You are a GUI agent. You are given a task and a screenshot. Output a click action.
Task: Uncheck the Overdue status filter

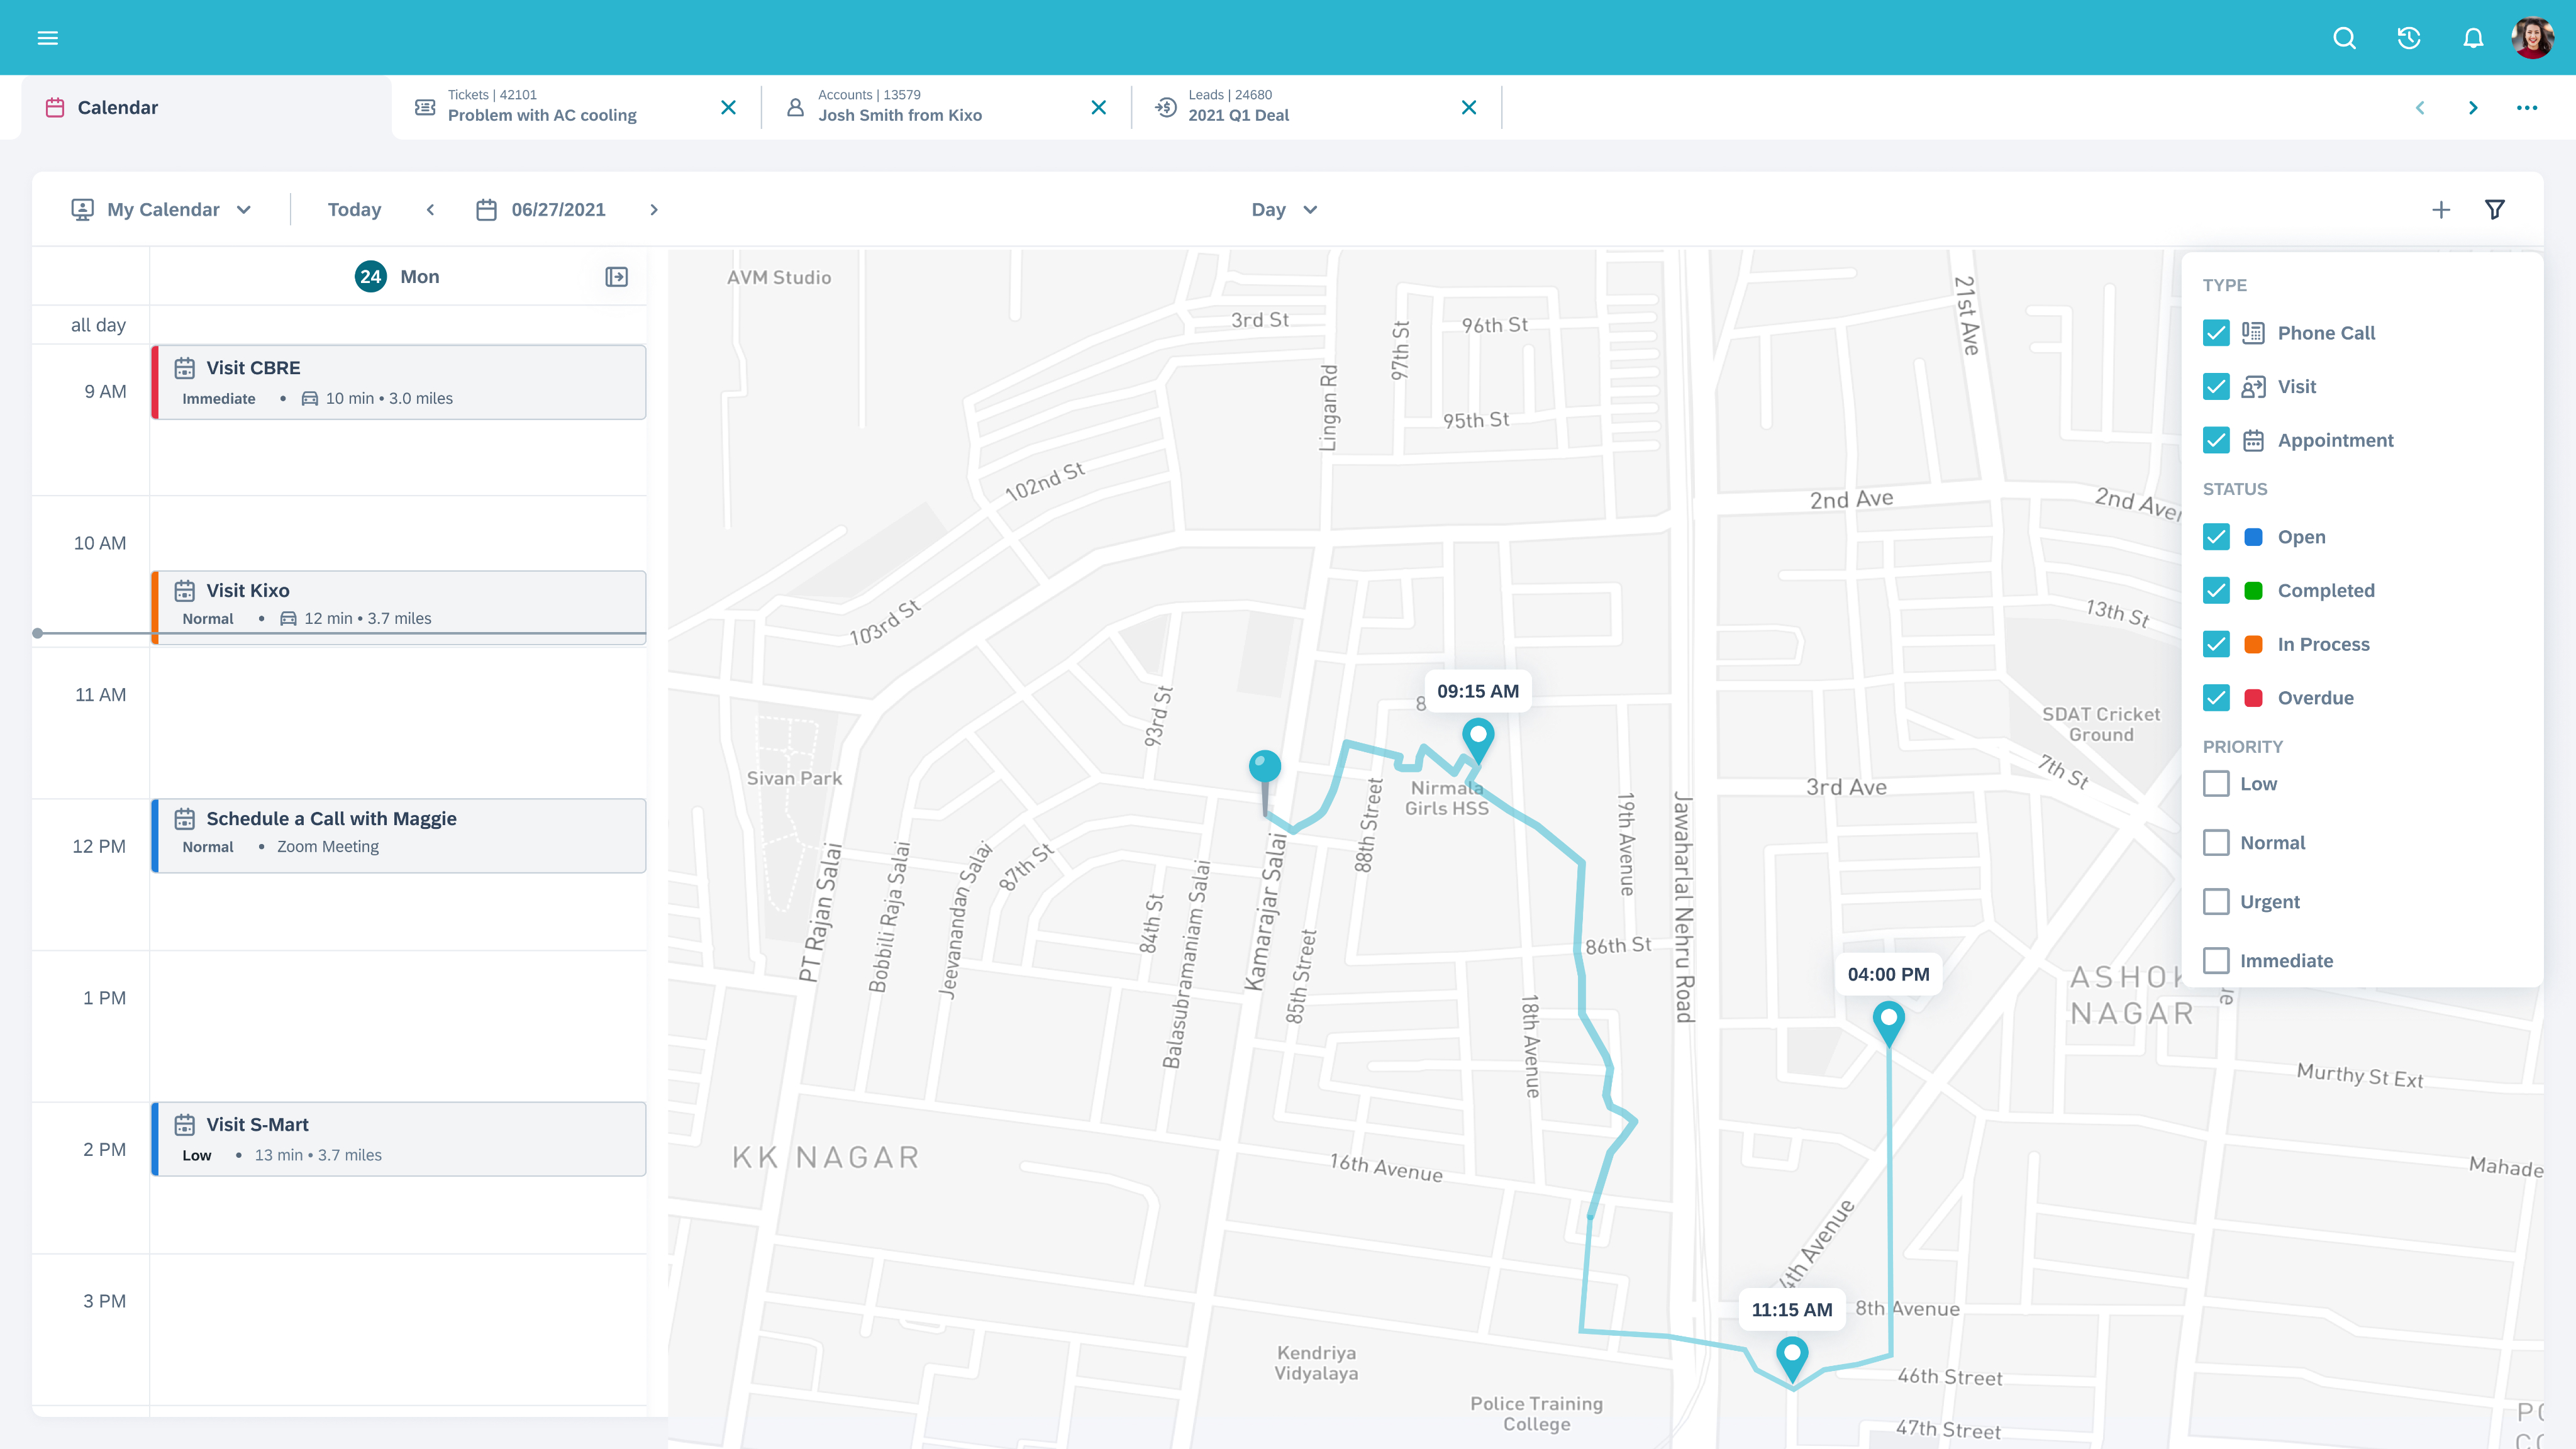pyautogui.click(x=2215, y=698)
